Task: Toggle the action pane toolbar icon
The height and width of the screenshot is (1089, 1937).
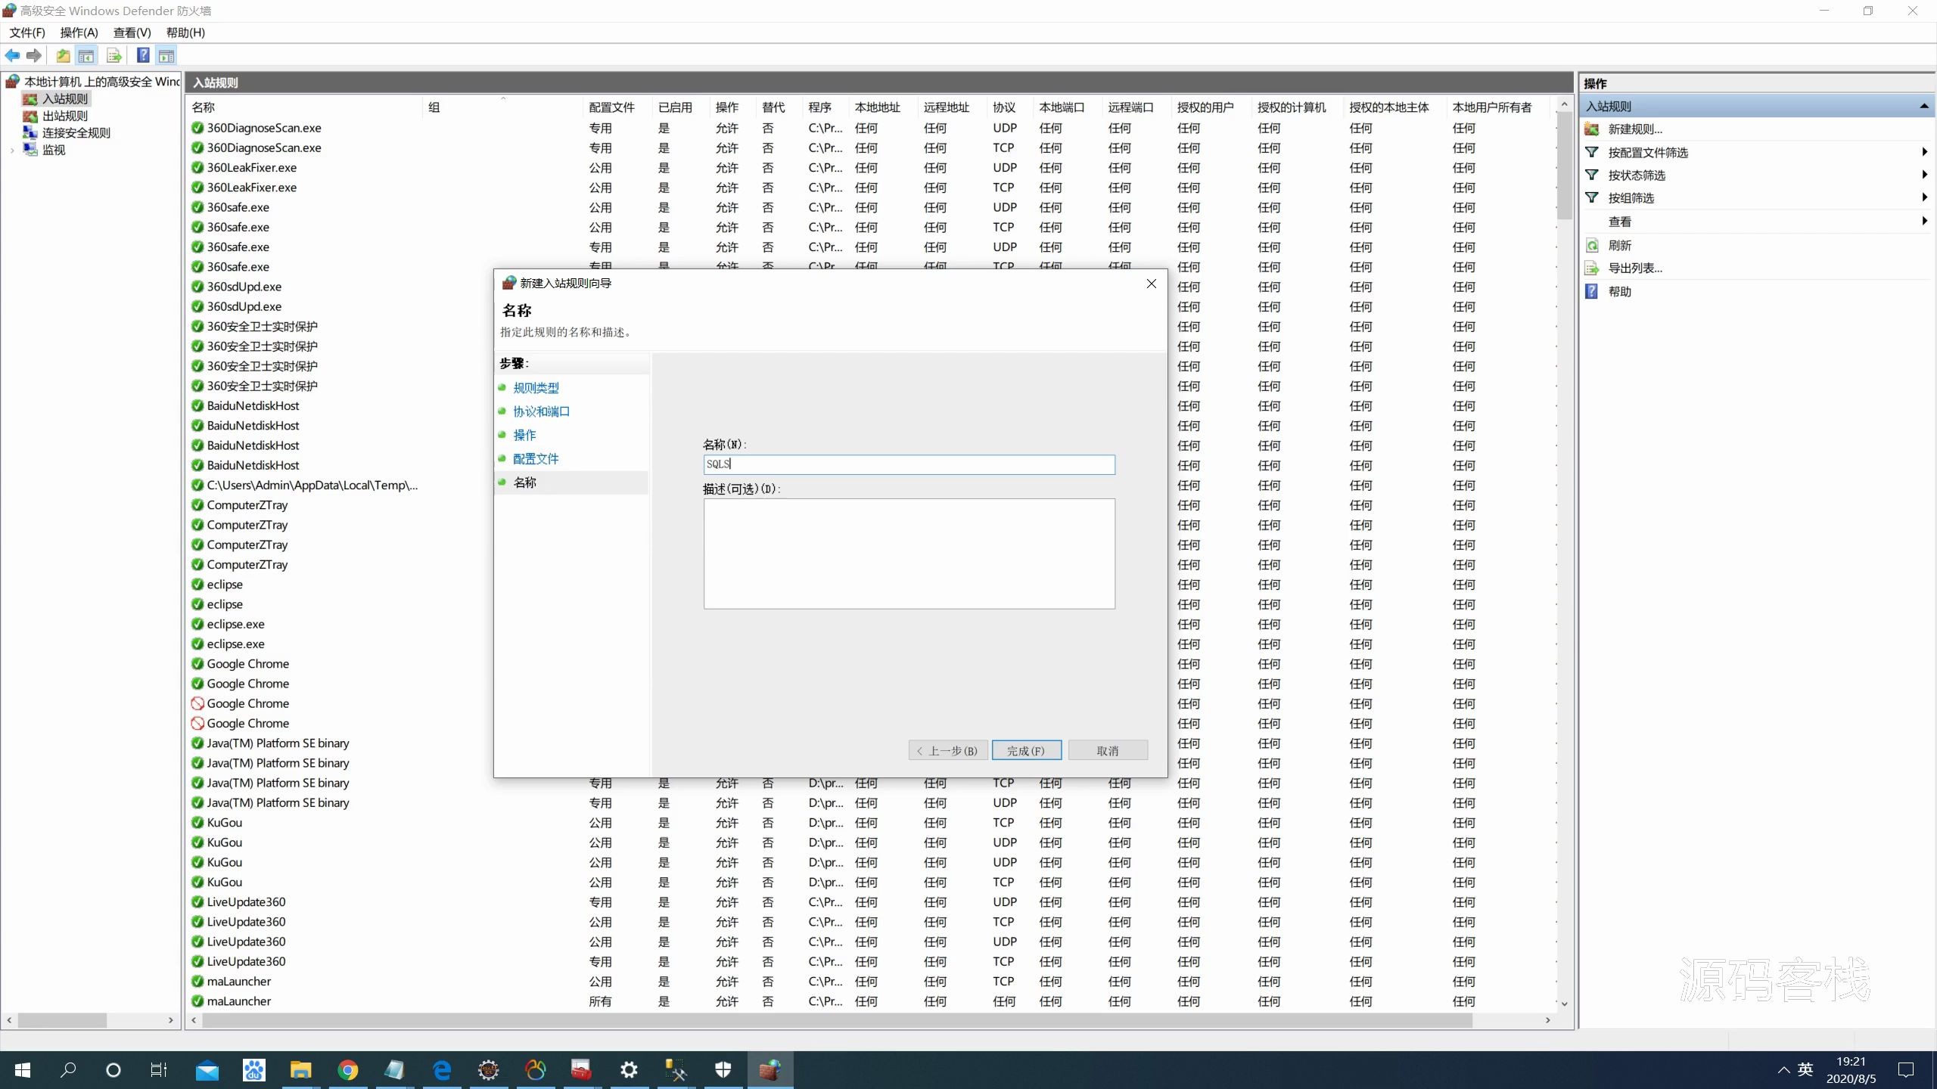Action: [x=166, y=55]
